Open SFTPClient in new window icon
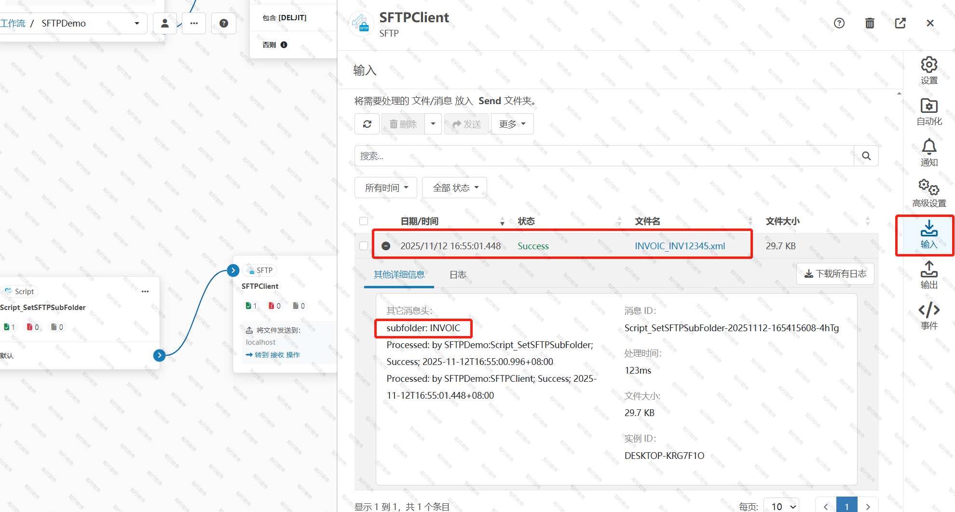The height and width of the screenshot is (512, 955). tap(900, 23)
